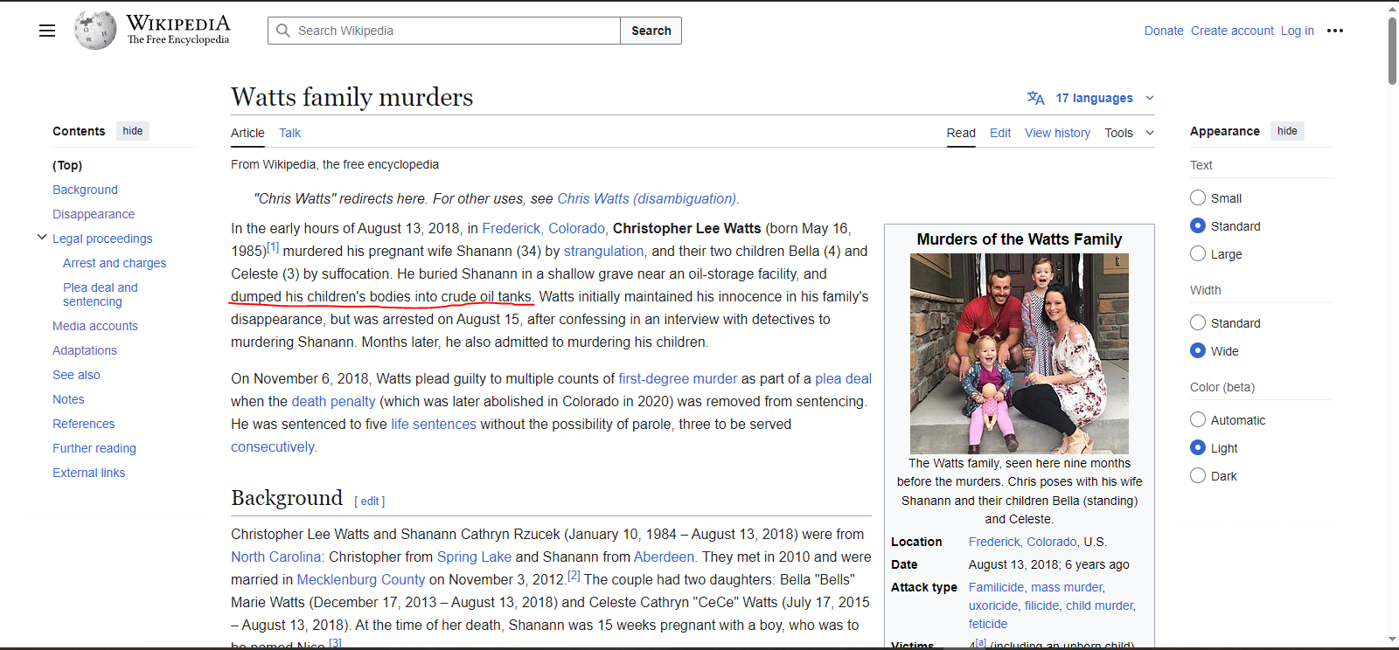Click the Donate link
The width and height of the screenshot is (1399, 650).
coord(1164,31)
